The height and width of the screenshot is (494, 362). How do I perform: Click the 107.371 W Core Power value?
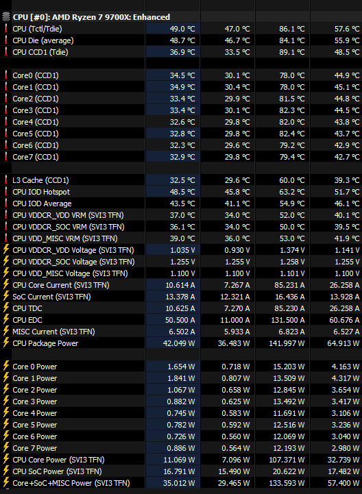point(287,460)
